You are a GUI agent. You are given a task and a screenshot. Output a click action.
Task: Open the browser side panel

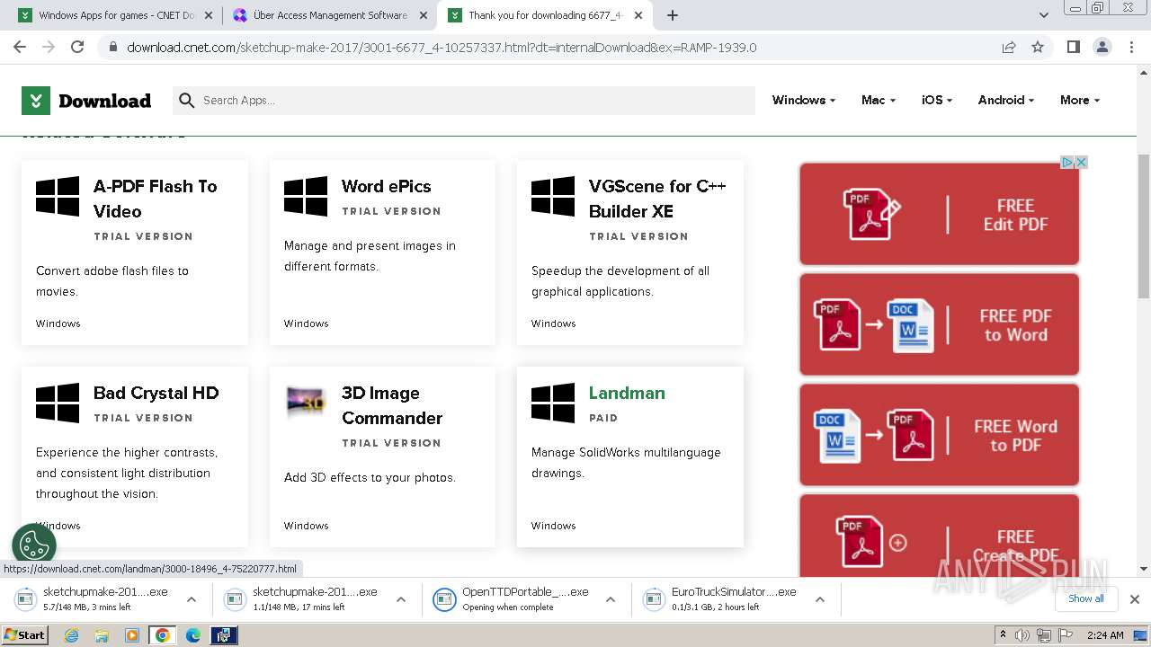pos(1073,47)
